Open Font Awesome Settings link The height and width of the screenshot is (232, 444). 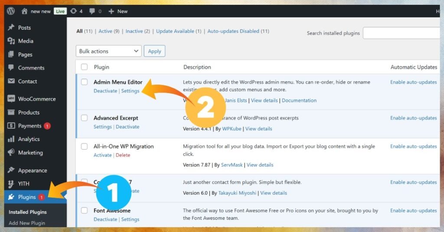click(x=130, y=219)
